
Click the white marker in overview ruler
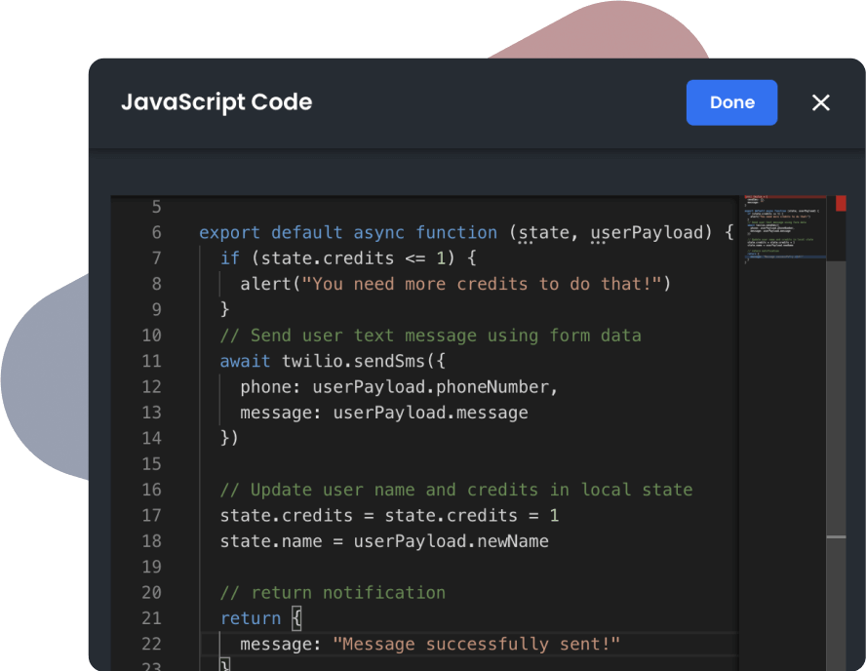836,536
